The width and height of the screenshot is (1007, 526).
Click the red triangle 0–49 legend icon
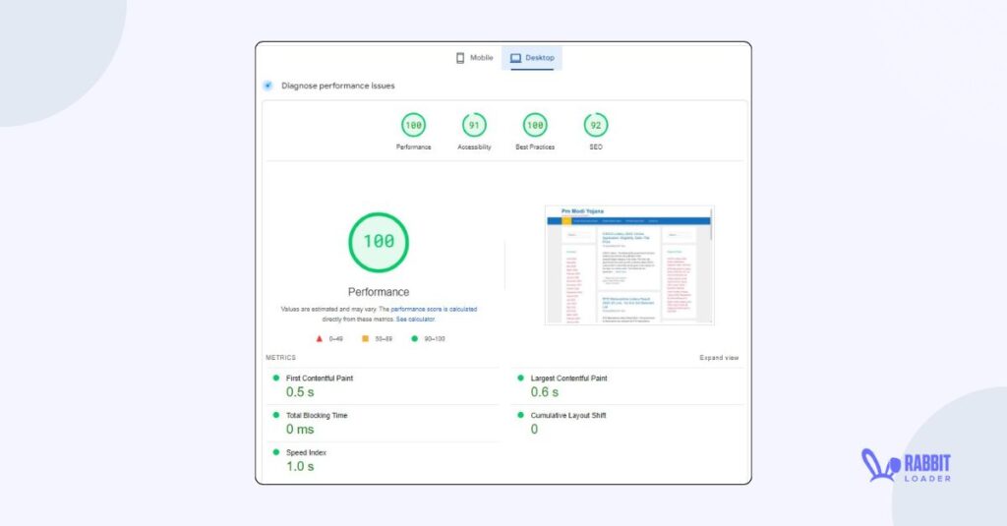pos(320,338)
